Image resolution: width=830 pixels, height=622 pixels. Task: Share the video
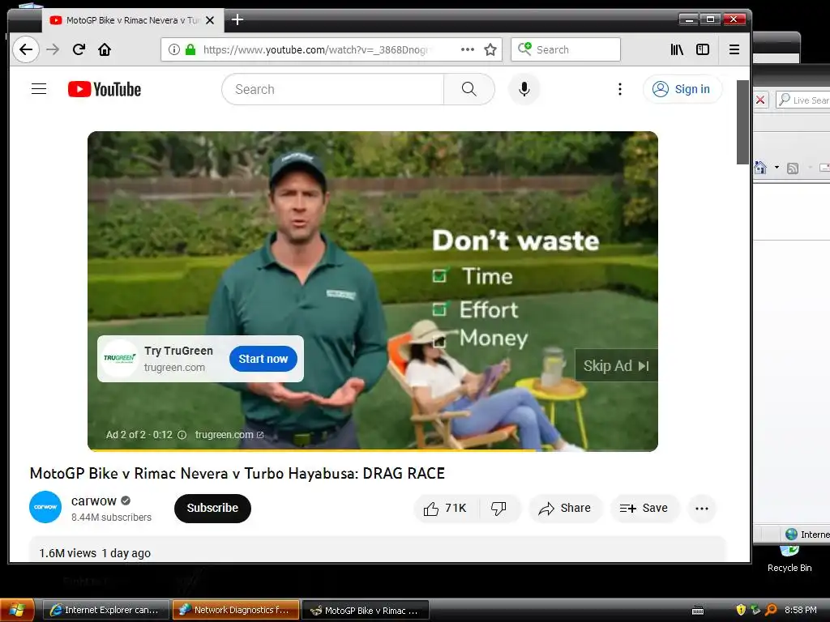click(565, 509)
